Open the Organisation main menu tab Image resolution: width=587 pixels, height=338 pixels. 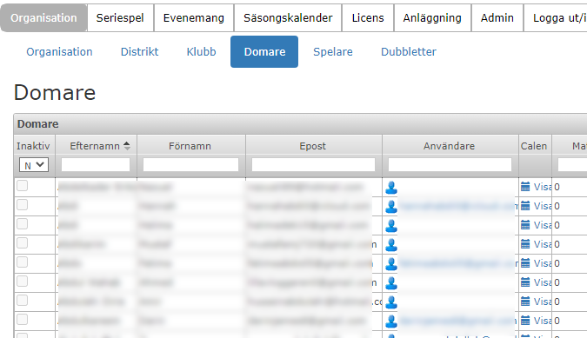click(x=43, y=18)
